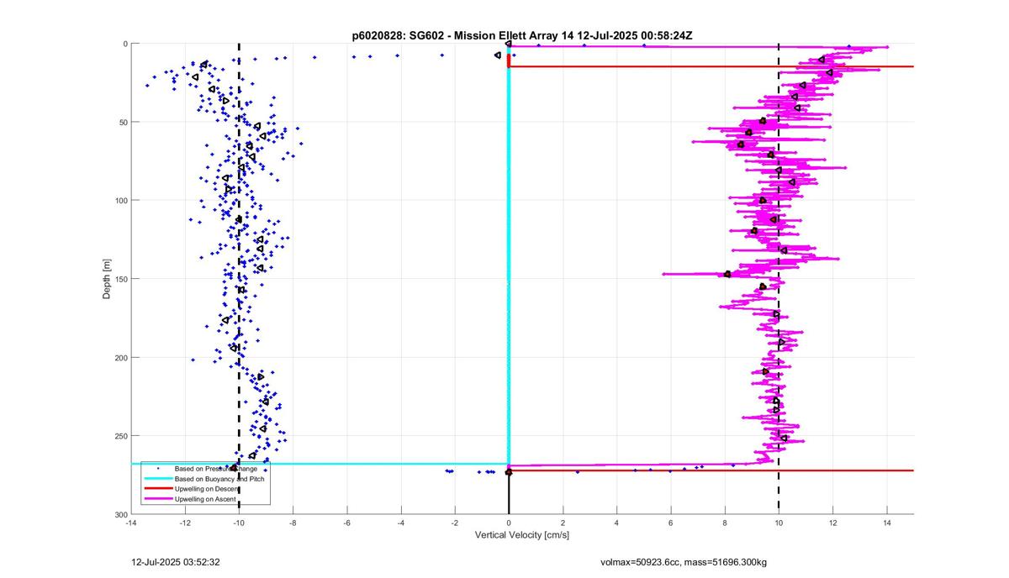Viewport: 1009px width, 578px height.
Task: Click the x-axis tick label -14
Action: coord(130,523)
